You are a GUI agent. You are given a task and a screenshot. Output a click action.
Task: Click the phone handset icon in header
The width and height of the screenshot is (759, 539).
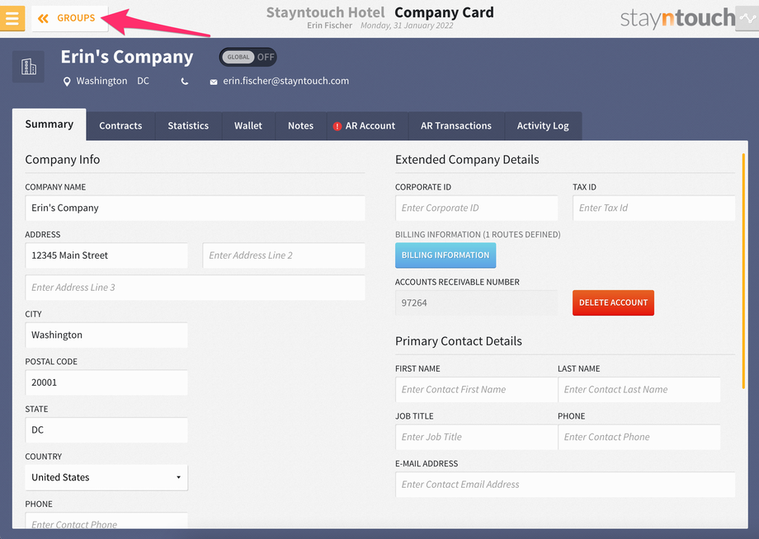tap(185, 82)
